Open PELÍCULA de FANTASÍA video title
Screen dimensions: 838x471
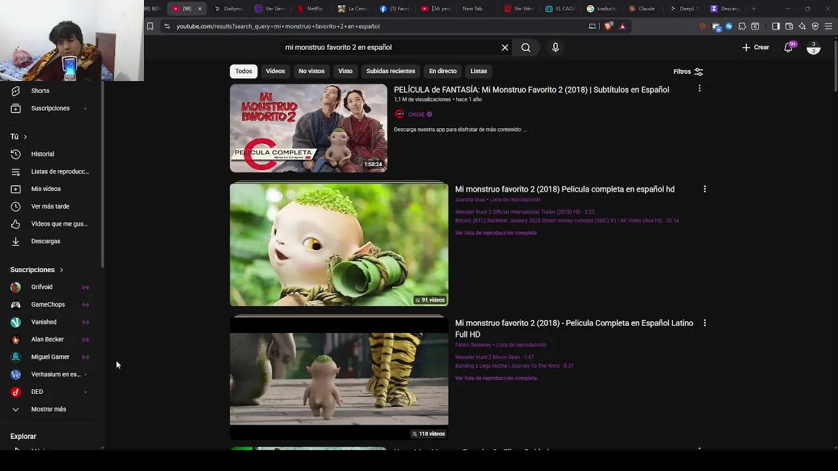click(531, 90)
